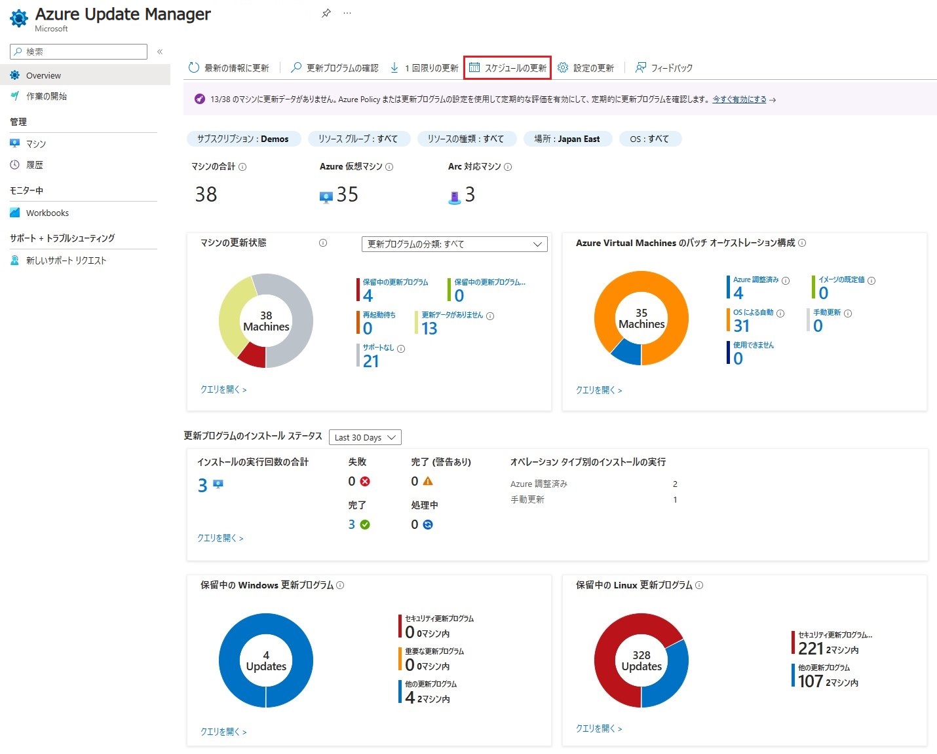This screenshot has width=937, height=754.
Task: Open スケジュールの更新 calendar option
Action: pyautogui.click(x=507, y=67)
